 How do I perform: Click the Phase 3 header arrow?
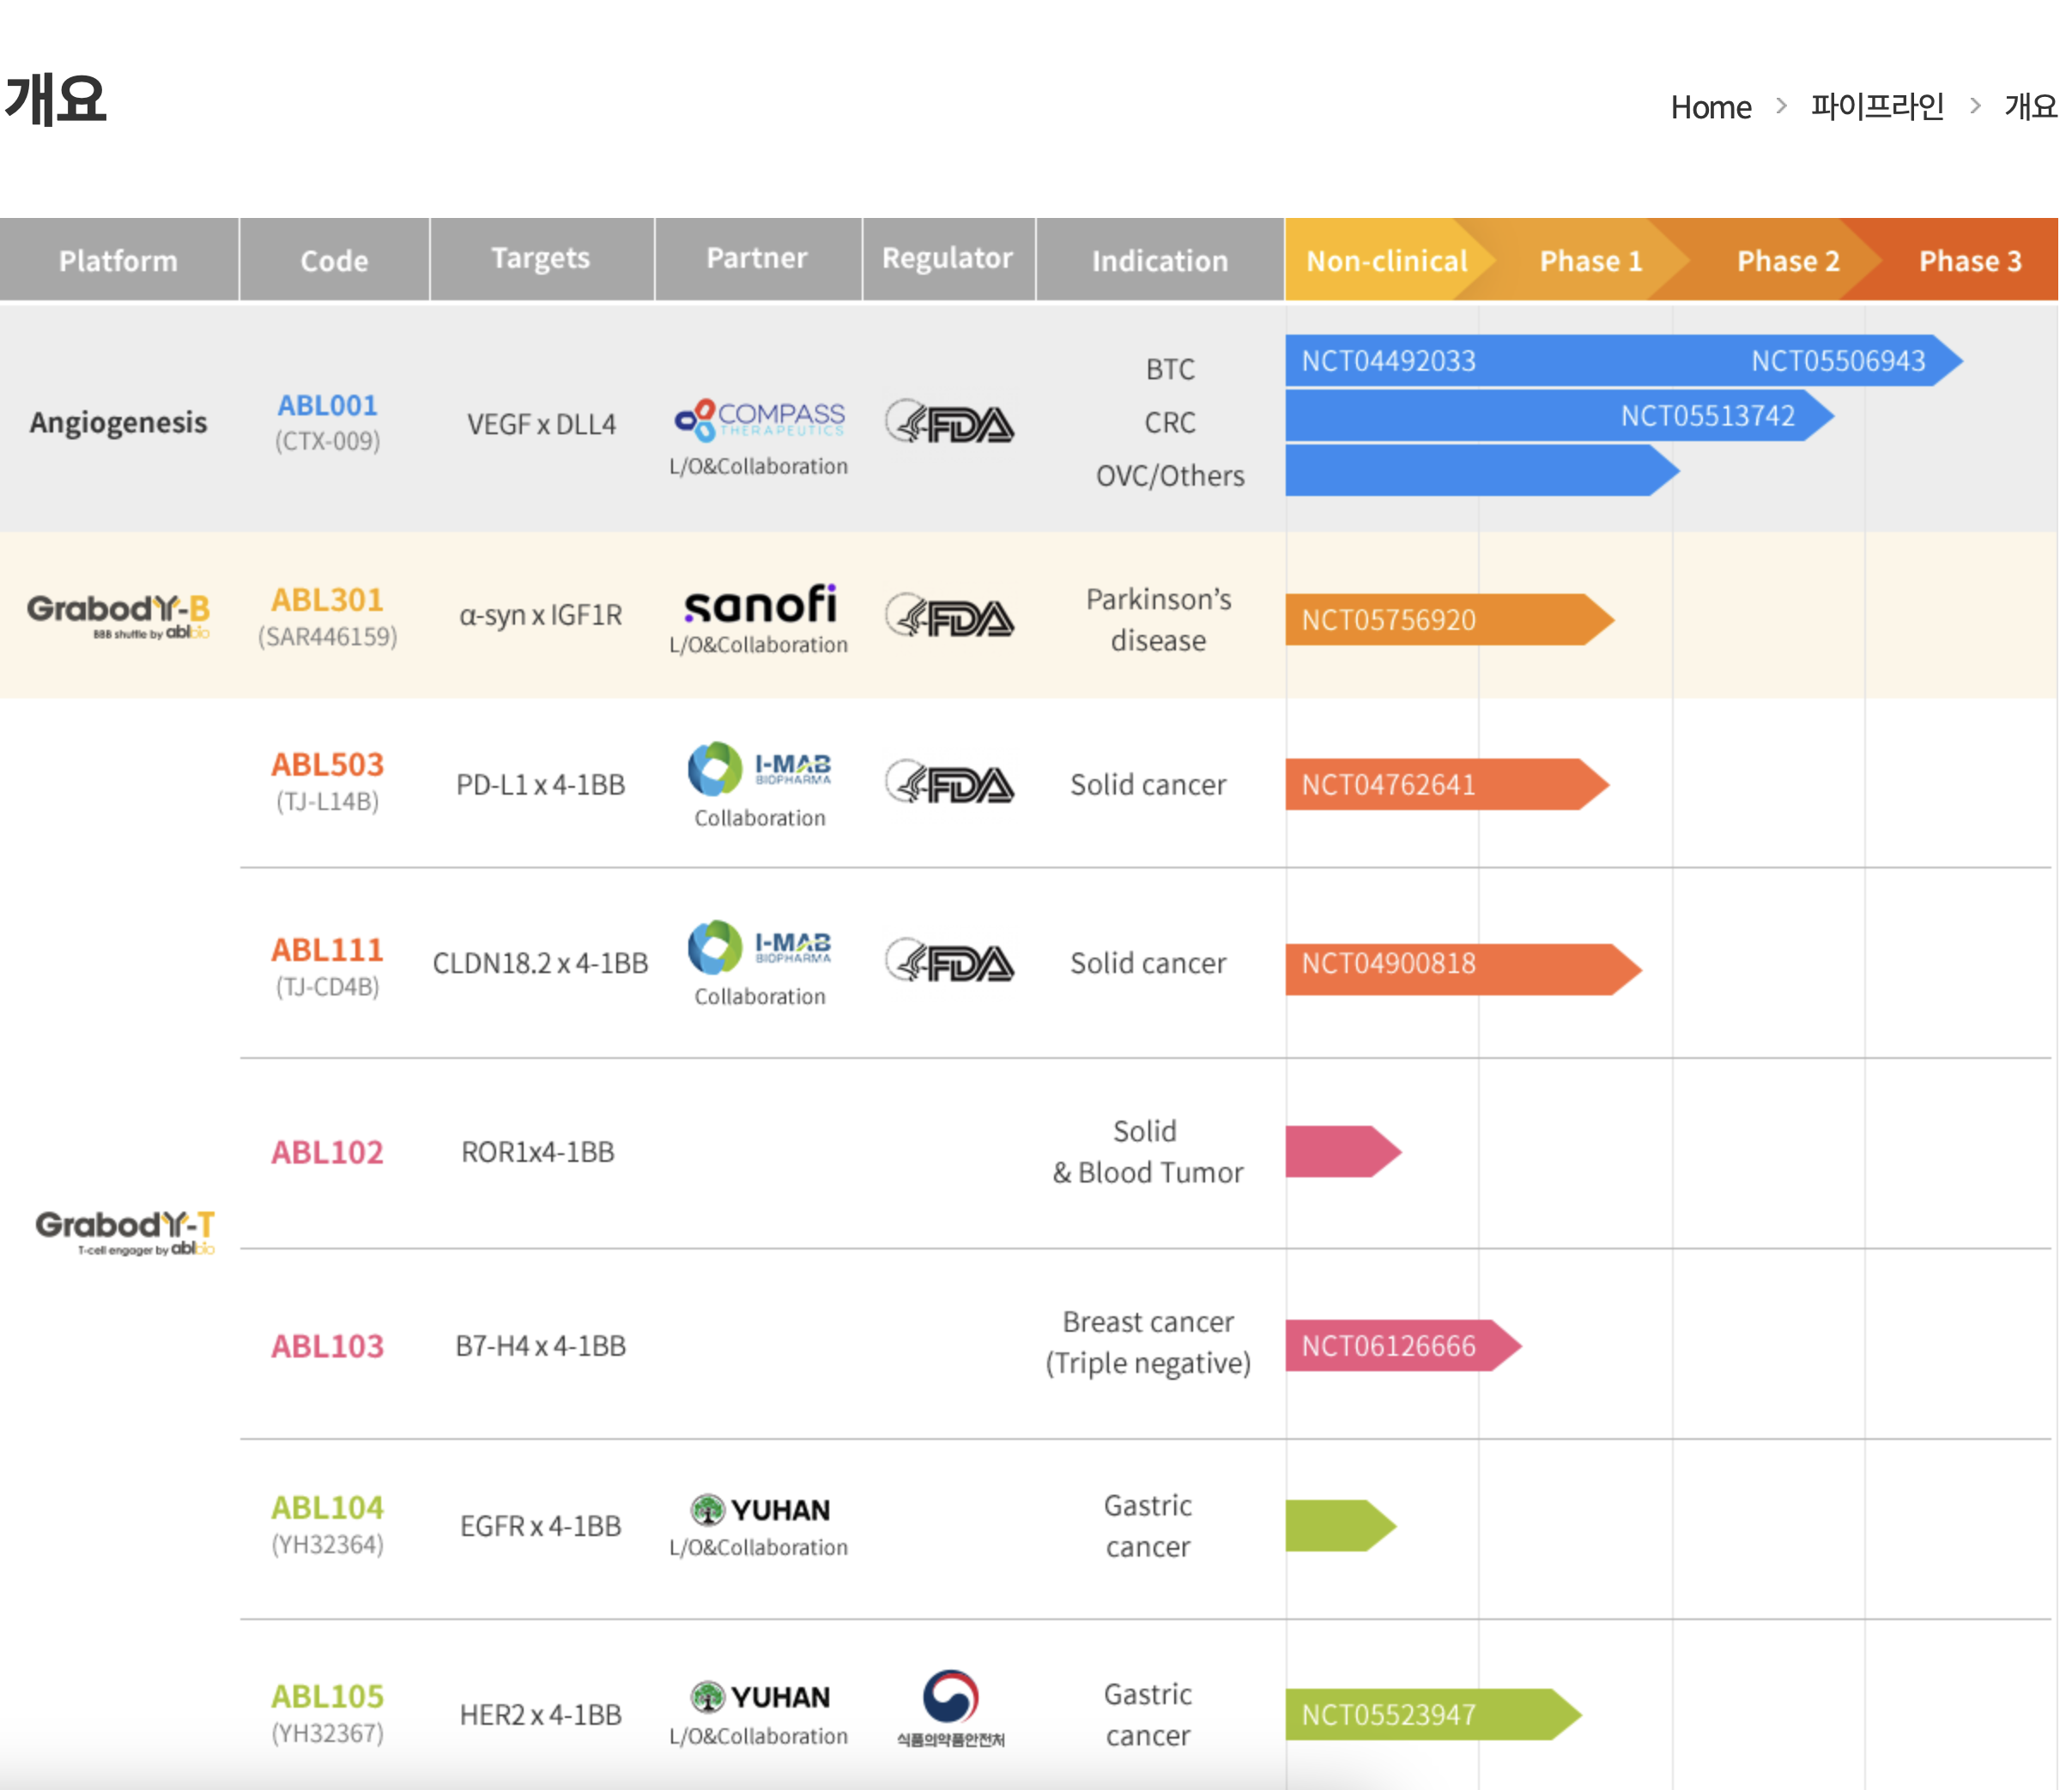tap(1968, 260)
